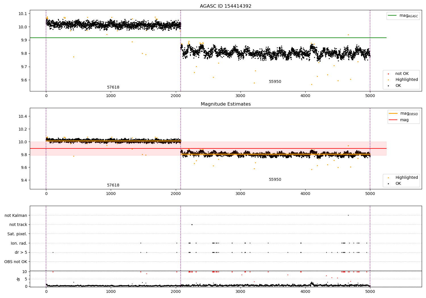
Task: Select the mag AGASC legend label
Action: 409,16
